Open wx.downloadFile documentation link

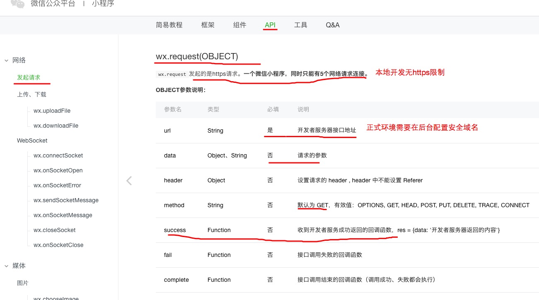pyautogui.click(x=56, y=126)
